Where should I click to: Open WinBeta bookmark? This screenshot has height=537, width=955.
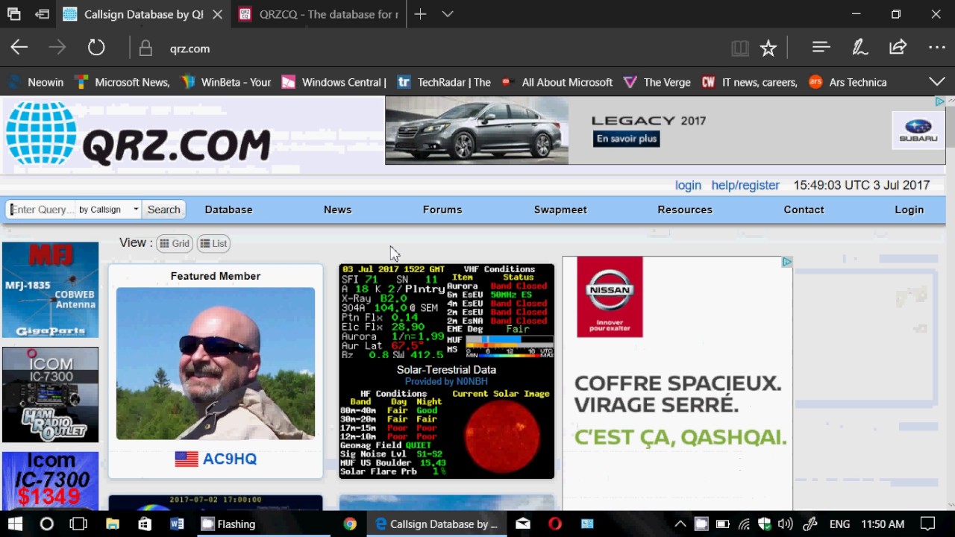[x=226, y=82]
